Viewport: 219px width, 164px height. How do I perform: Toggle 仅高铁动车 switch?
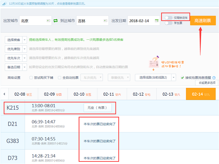click(168, 18)
